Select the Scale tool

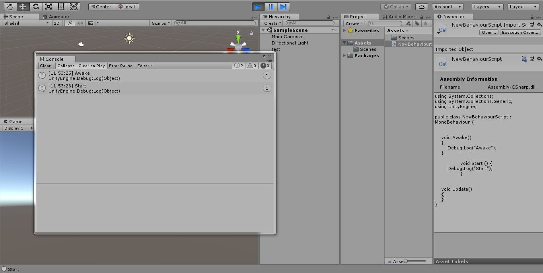click(48, 6)
